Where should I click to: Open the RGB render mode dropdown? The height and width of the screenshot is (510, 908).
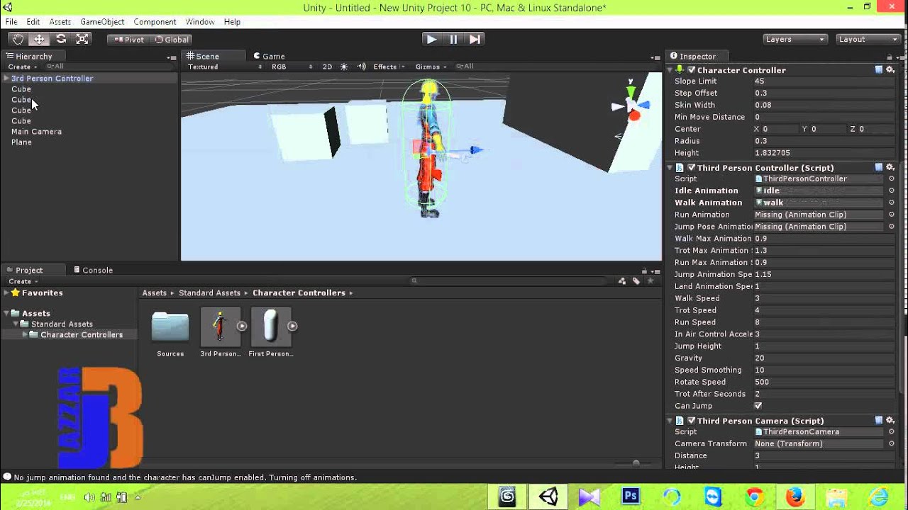tap(292, 67)
